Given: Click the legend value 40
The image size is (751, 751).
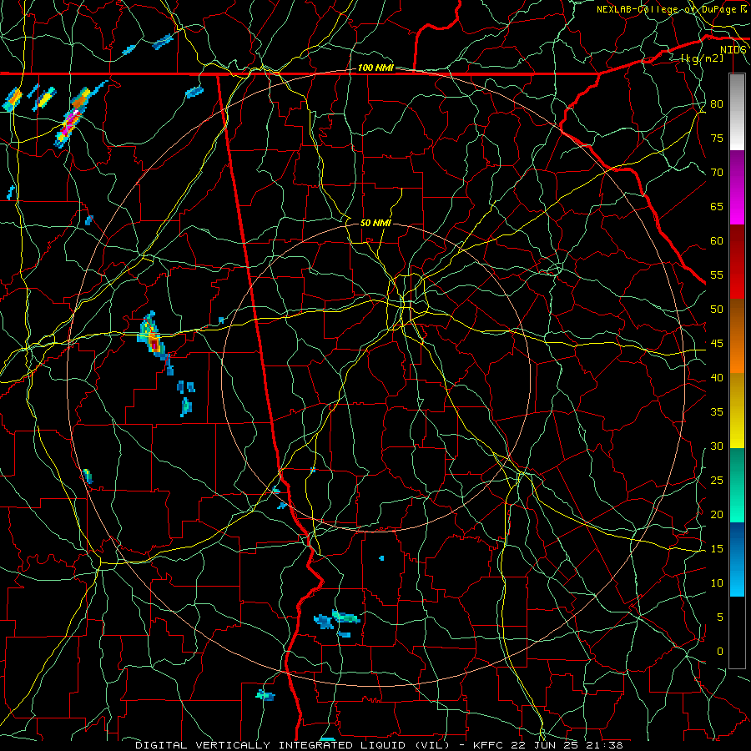Looking at the screenshot, I should click(717, 378).
